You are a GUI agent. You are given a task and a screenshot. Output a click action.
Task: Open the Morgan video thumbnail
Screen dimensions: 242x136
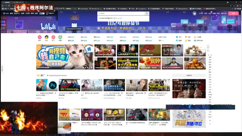[x=105, y=50]
